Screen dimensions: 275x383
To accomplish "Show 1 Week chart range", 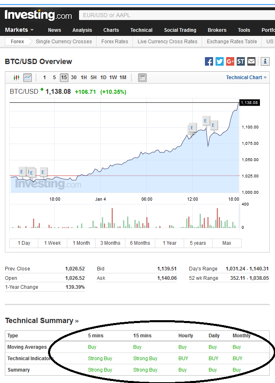I will pyautogui.click(x=53, y=243).
